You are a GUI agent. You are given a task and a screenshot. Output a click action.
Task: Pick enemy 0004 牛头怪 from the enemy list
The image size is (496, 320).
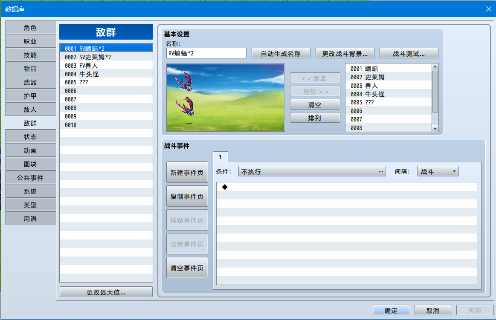click(x=389, y=94)
